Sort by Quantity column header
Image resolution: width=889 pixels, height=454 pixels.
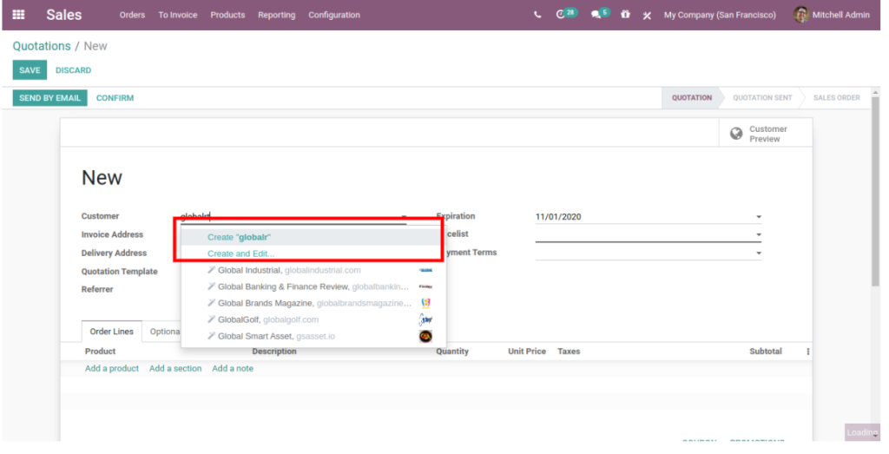pyautogui.click(x=452, y=352)
